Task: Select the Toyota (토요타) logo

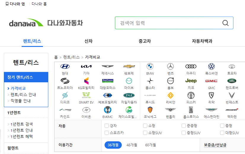Action: [x=232, y=66]
